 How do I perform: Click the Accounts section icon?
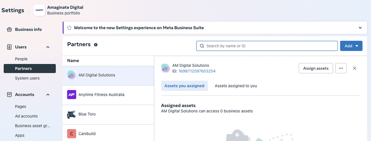9,95
